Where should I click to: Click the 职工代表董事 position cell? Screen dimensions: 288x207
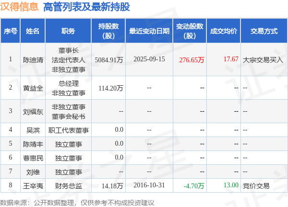coord(68,130)
